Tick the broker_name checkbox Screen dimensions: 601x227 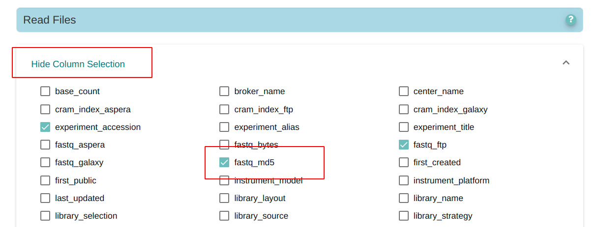pos(224,91)
